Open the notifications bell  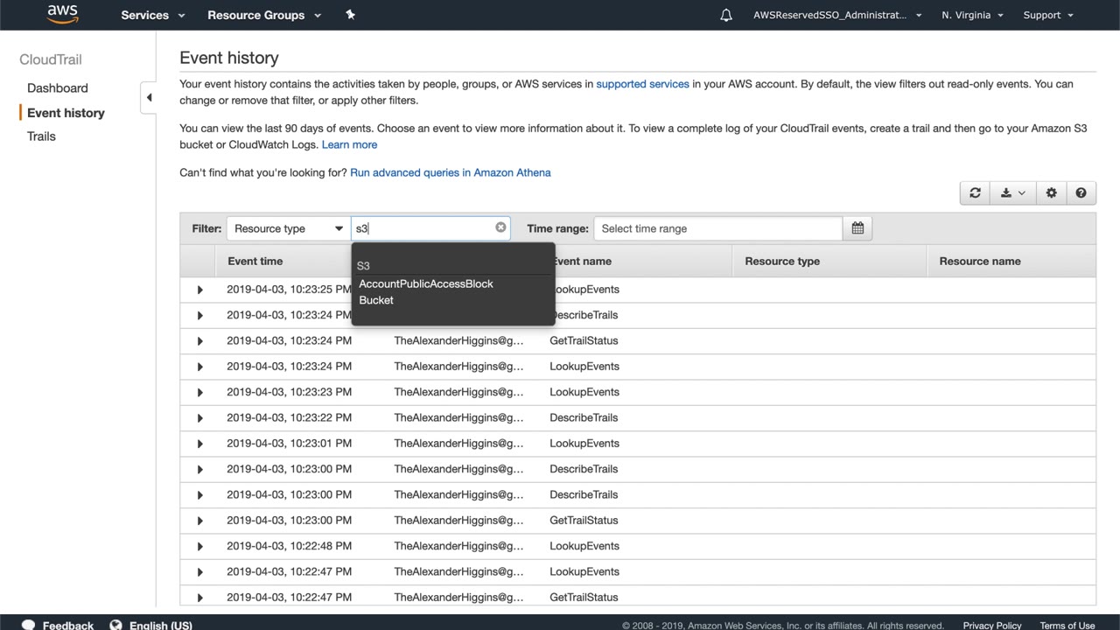(x=726, y=15)
